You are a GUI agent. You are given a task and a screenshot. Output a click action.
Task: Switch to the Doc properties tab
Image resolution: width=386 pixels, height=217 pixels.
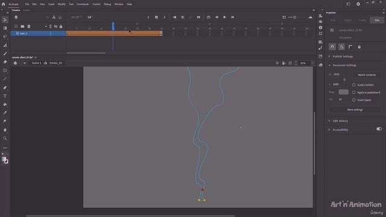click(377, 20)
